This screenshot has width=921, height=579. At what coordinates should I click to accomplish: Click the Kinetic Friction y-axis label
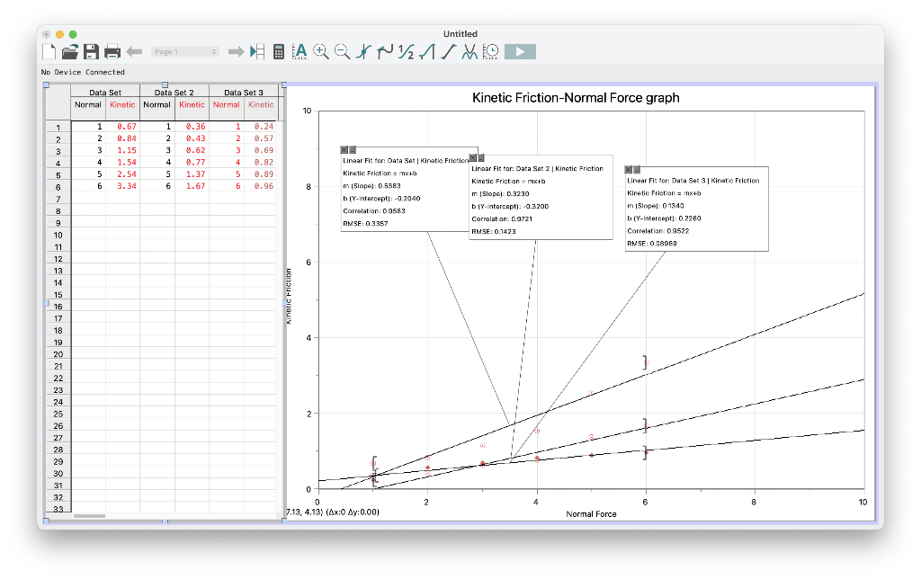[289, 297]
